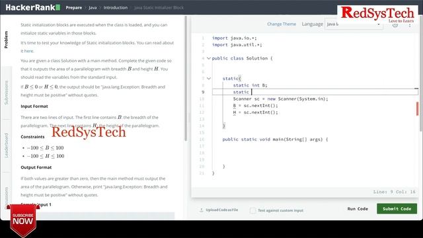Click the problem description scrollbar
Screen dimensions: 423x238
(186, 78)
